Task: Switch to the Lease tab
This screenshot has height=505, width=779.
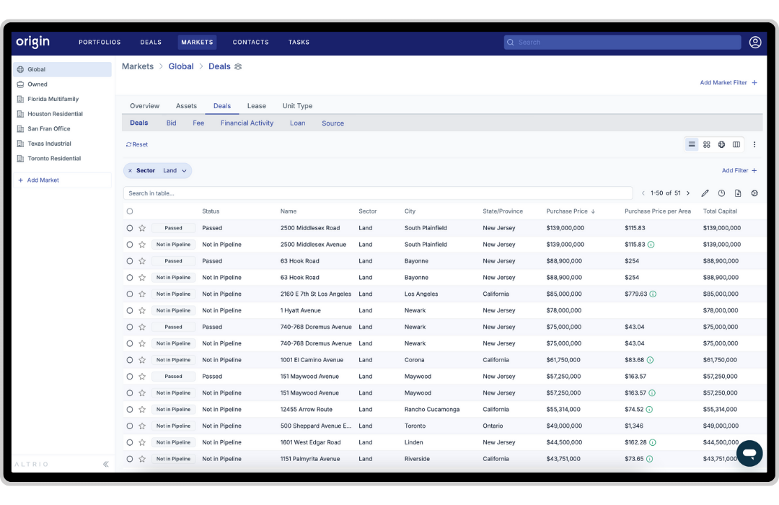Action: point(257,105)
